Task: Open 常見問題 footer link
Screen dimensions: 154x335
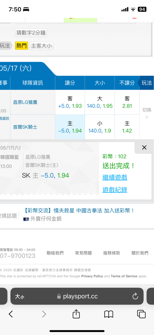Action: tap(83, 253)
